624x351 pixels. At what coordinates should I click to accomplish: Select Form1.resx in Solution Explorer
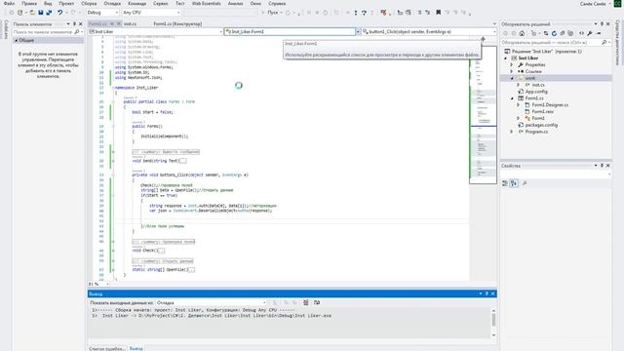(542, 111)
